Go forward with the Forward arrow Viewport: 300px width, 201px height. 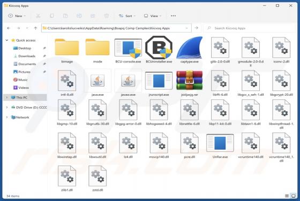pos(18,28)
